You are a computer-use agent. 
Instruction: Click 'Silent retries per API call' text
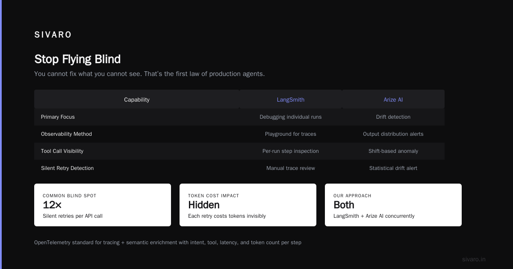click(x=73, y=216)
